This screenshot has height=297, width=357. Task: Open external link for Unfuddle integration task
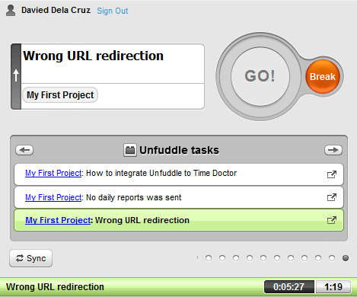(332, 174)
